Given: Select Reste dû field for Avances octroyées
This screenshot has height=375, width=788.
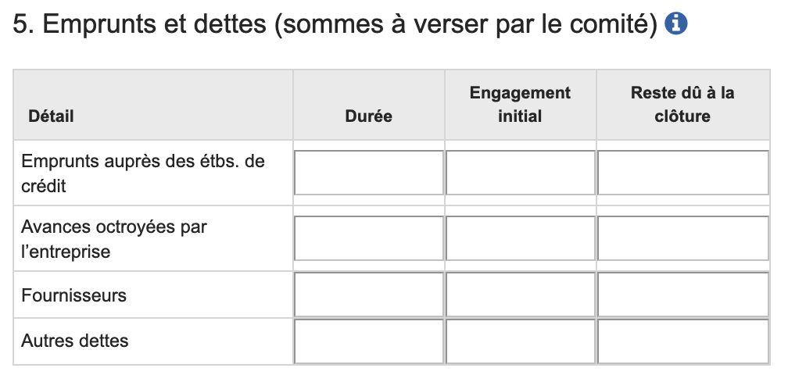Looking at the screenshot, I should coord(682,238).
